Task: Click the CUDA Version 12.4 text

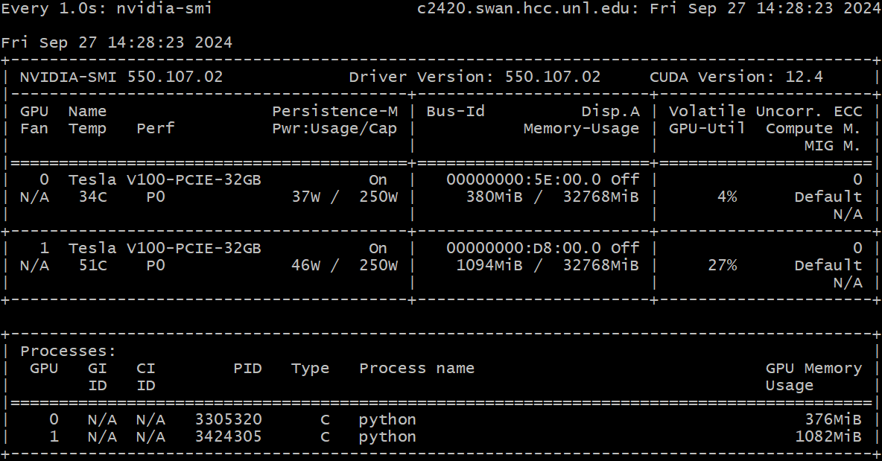Action: (x=736, y=77)
